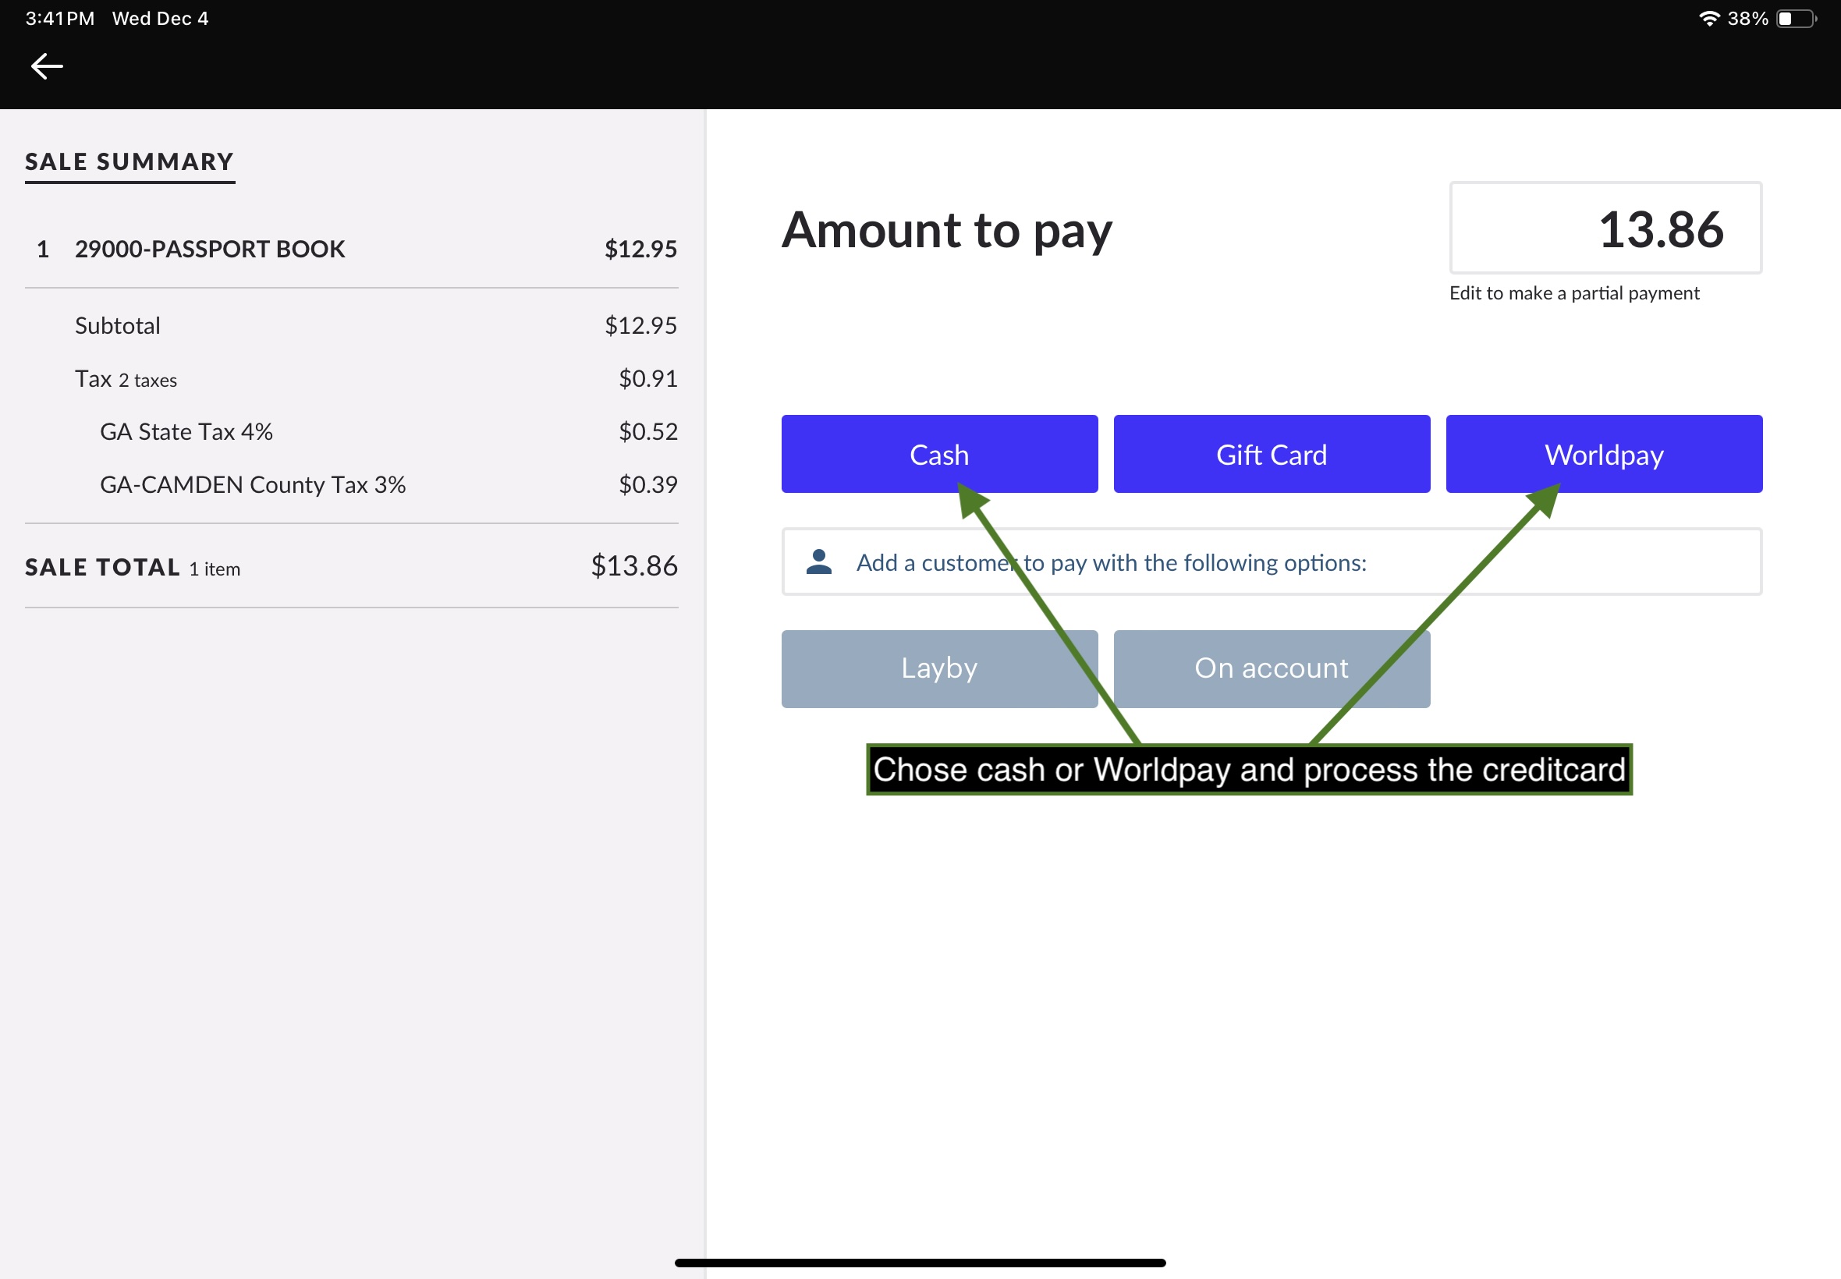This screenshot has height=1279, width=1841.
Task: Tap the $0.91 total tax amount
Action: point(647,378)
